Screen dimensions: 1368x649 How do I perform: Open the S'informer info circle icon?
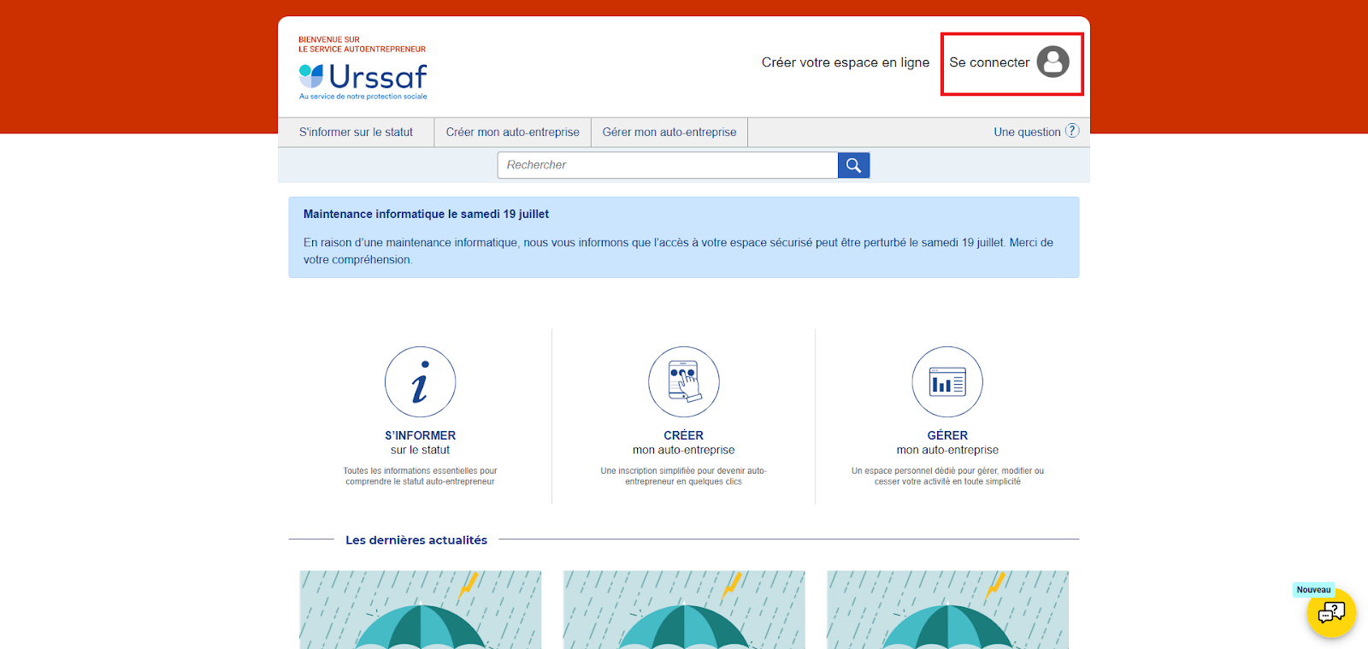(420, 381)
